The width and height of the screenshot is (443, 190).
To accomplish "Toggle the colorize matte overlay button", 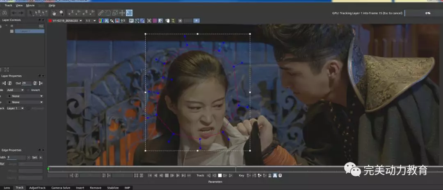I will (x=117, y=21).
